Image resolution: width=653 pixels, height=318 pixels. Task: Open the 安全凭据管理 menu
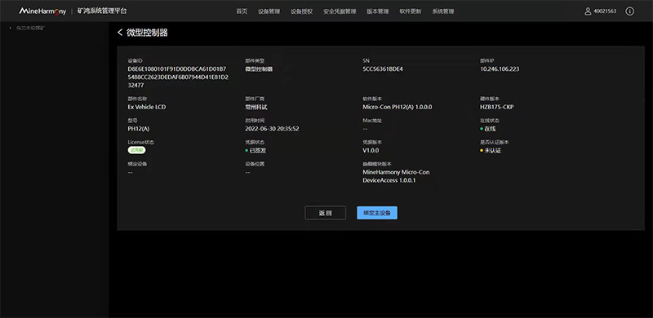click(x=340, y=11)
